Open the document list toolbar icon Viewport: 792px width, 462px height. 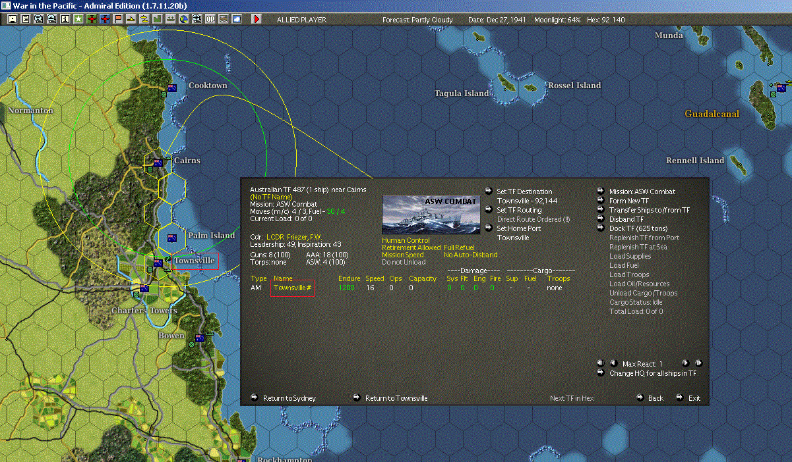pos(25,19)
